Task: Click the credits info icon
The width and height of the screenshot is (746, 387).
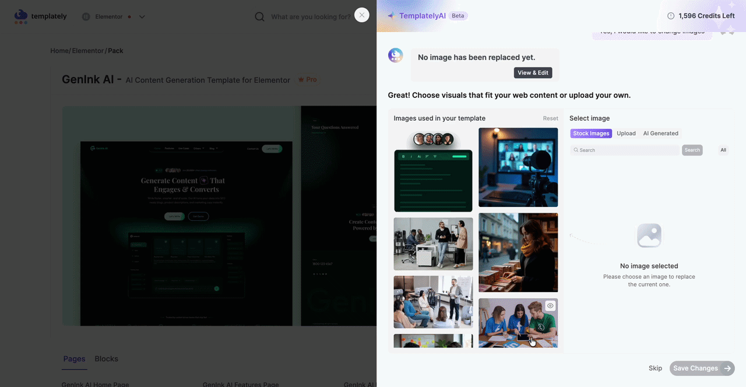Action: click(x=671, y=16)
